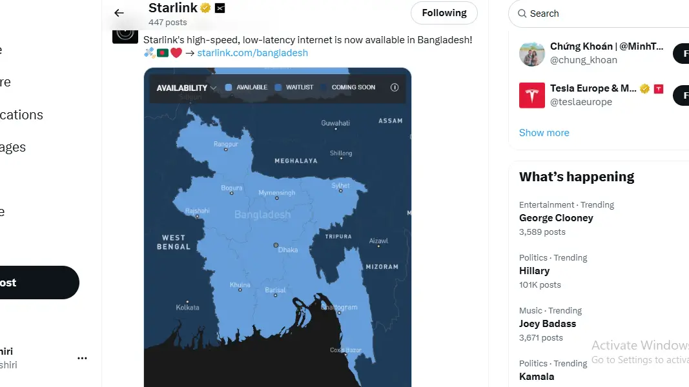Click Starlink's gold verified badge
The image size is (689, 387).
coord(205,8)
